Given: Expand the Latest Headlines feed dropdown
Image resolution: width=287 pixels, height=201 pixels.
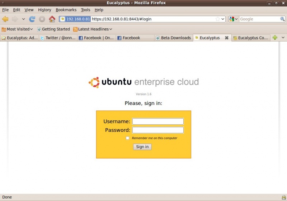Looking at the screenshot, I should [93, 29].
